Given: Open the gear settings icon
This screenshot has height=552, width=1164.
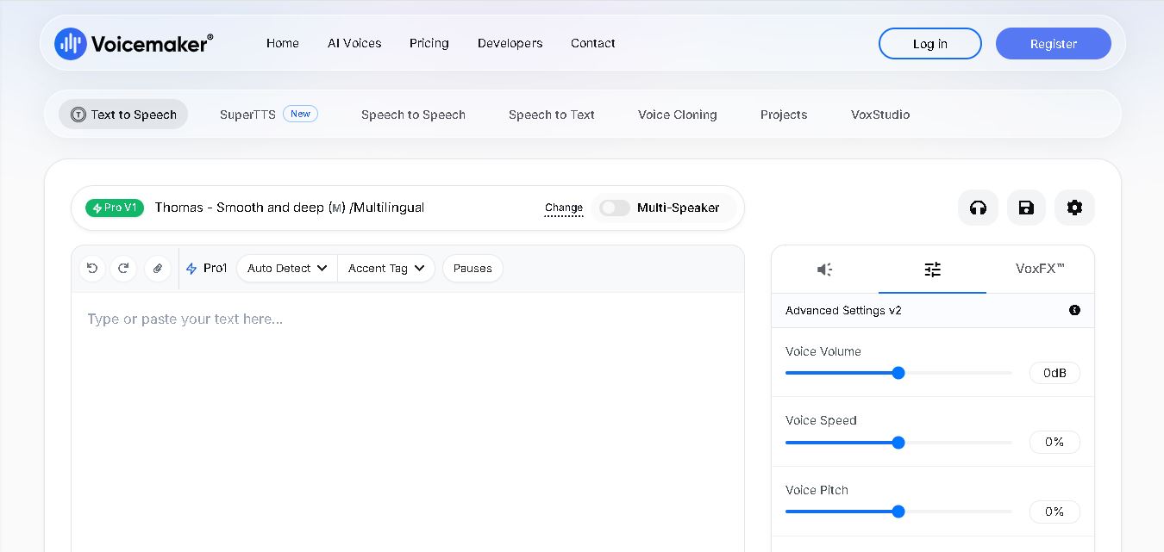Looking at the screenshot, I should [1074, 208].
